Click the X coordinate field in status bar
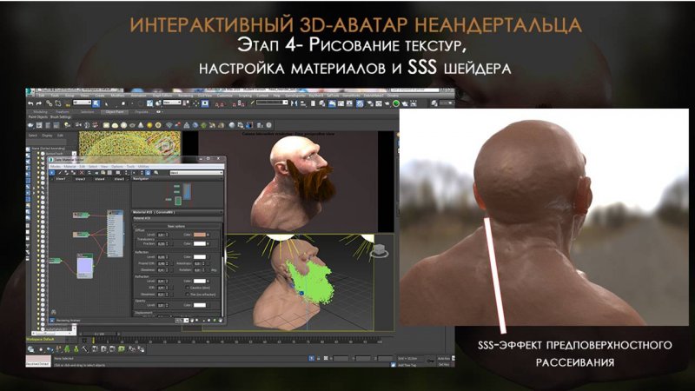 (341, 359)
